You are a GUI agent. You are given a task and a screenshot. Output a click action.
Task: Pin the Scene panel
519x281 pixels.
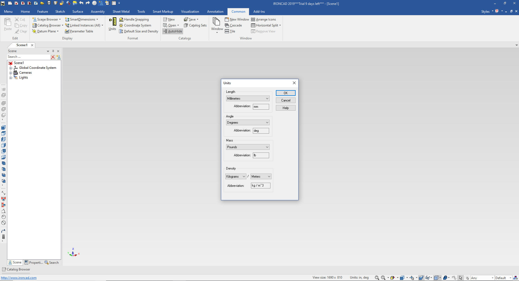(x=53, y=51)
